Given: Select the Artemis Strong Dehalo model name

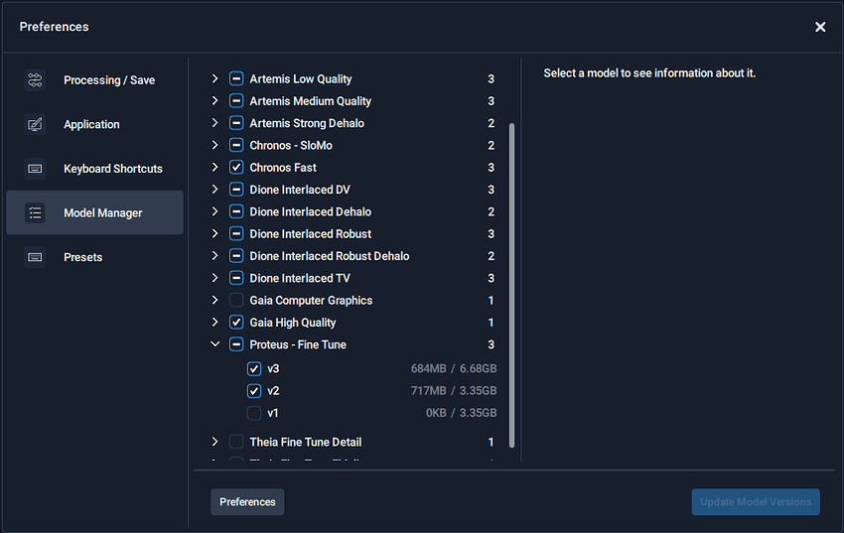Looking at the screenshot, I should tap(307, 123).
